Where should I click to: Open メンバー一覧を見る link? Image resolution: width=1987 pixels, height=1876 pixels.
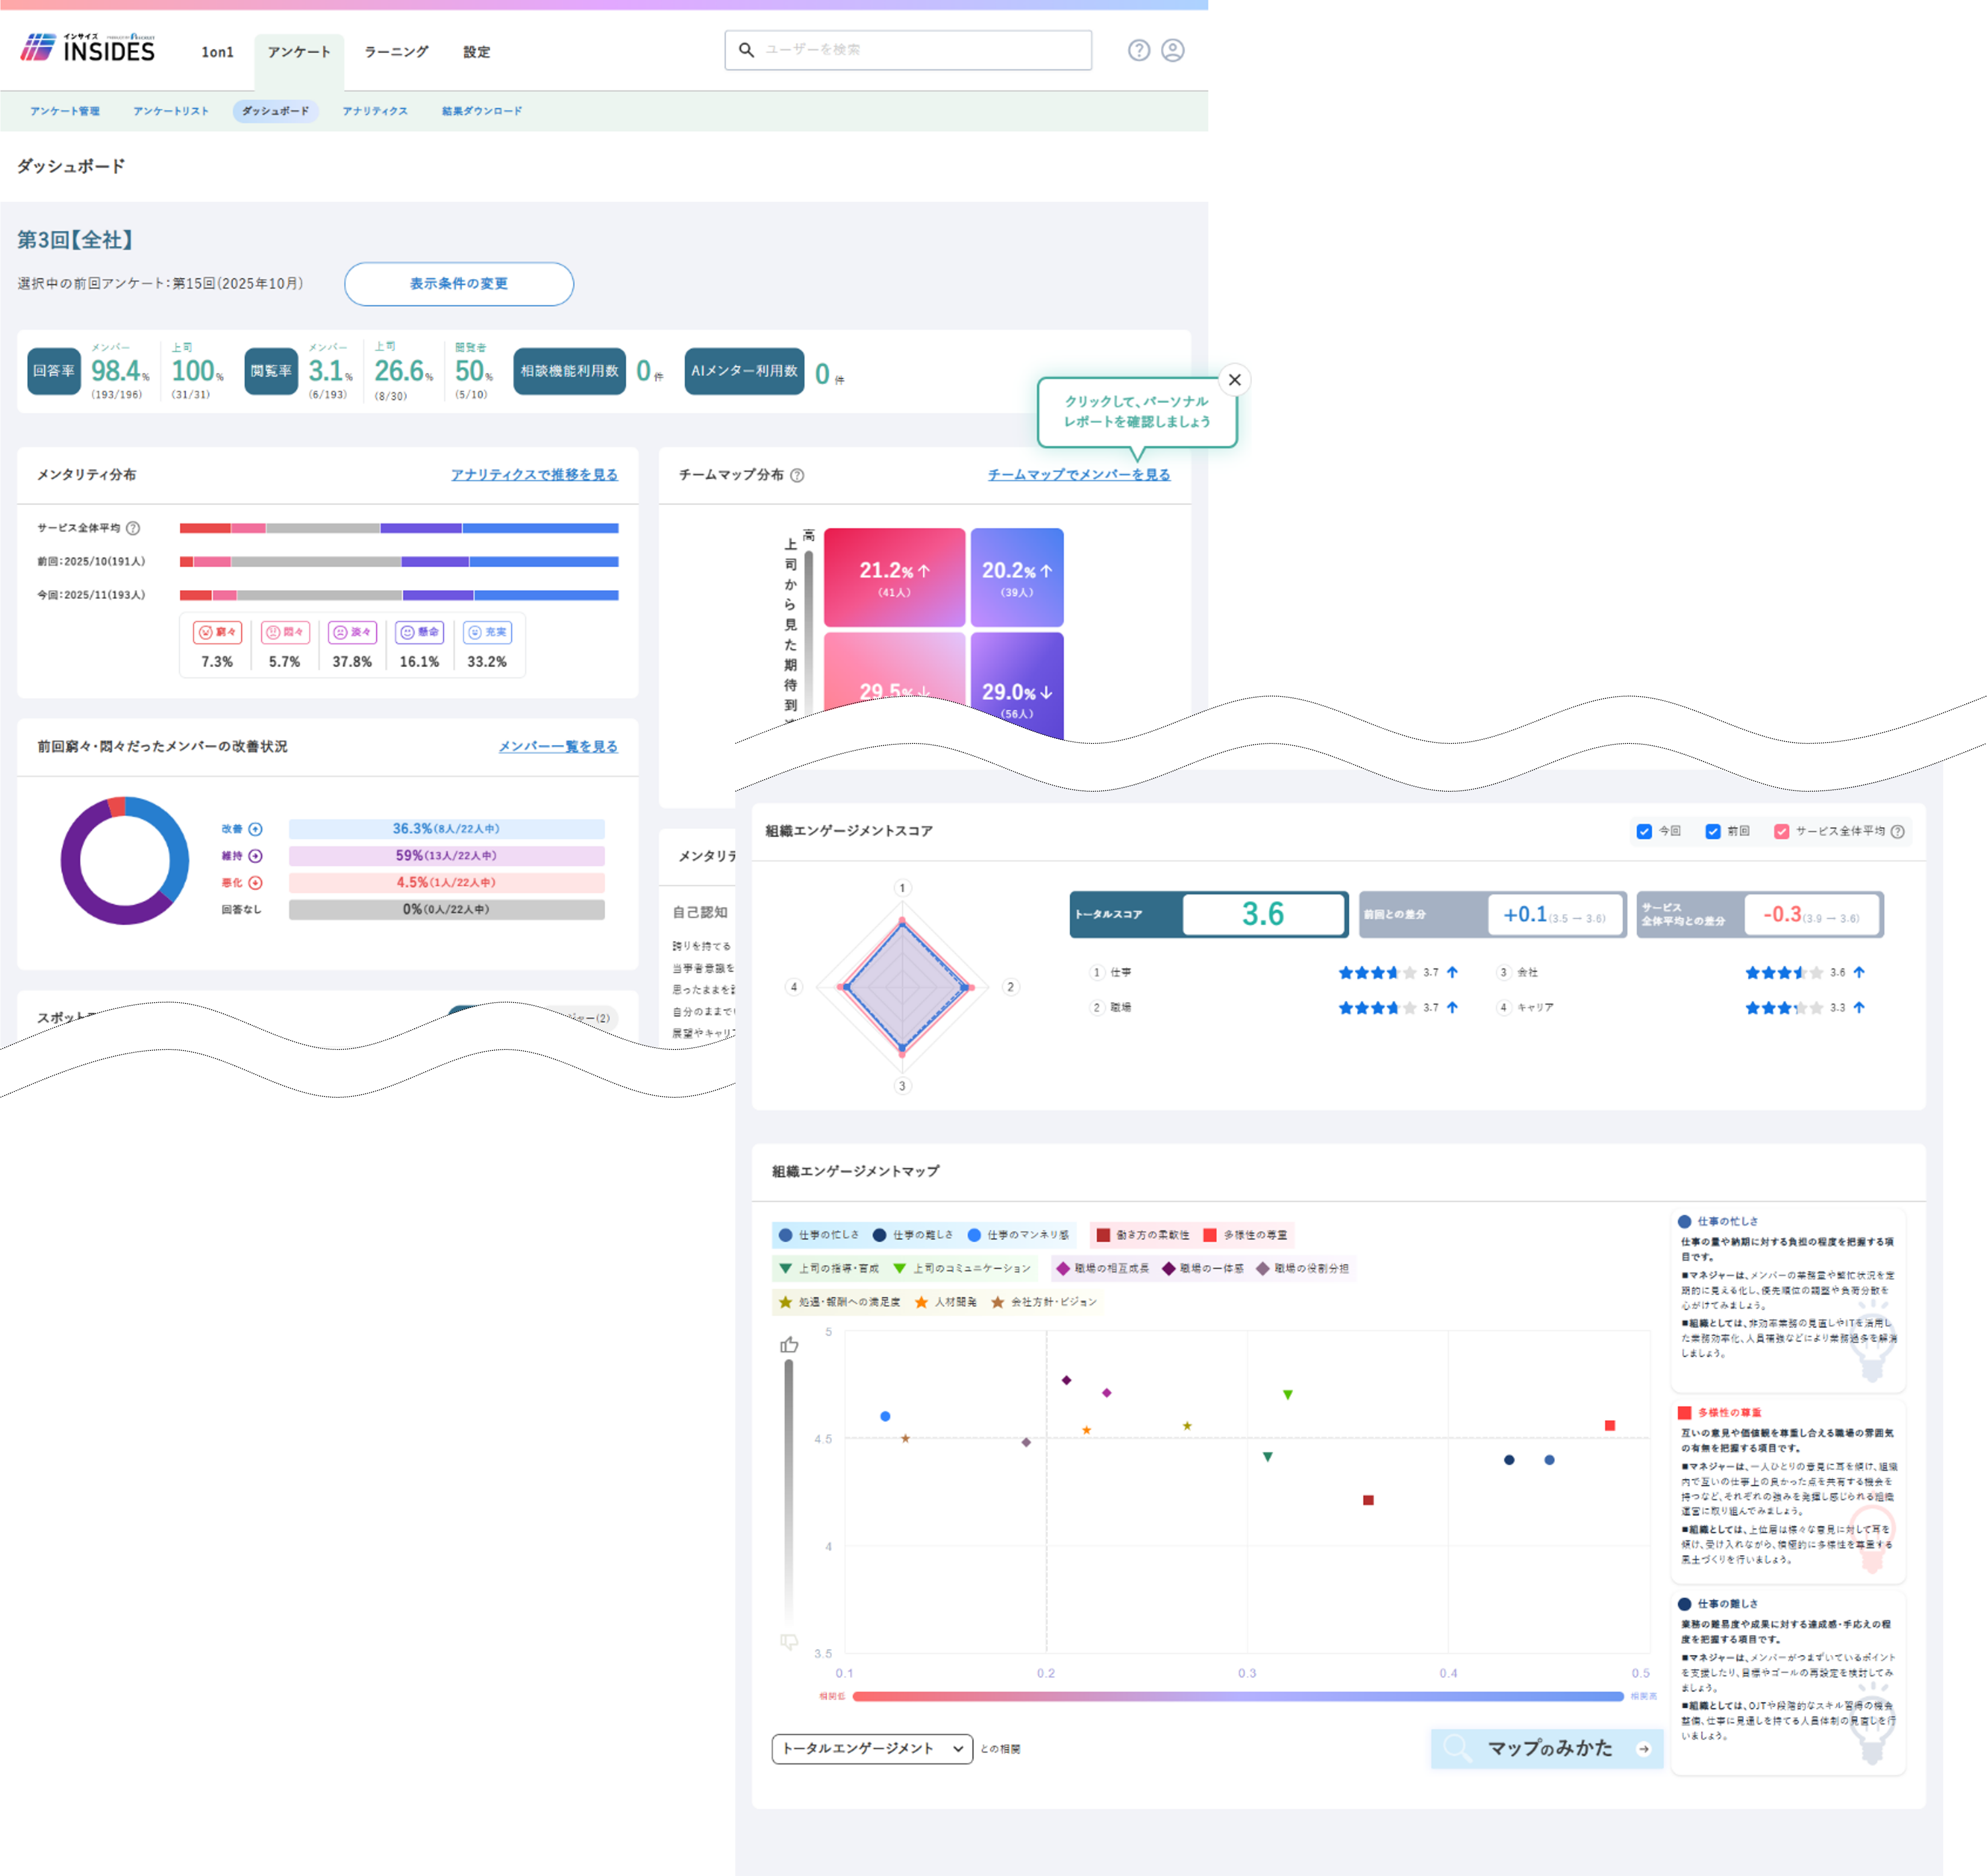(x=558, y=747)
